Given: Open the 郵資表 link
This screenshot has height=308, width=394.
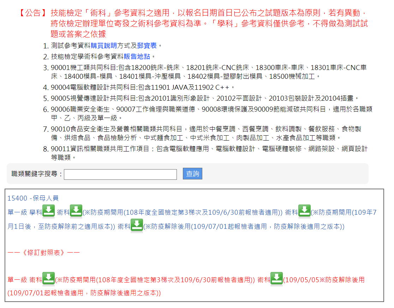Looking at the screenshot, I should 147,46.
